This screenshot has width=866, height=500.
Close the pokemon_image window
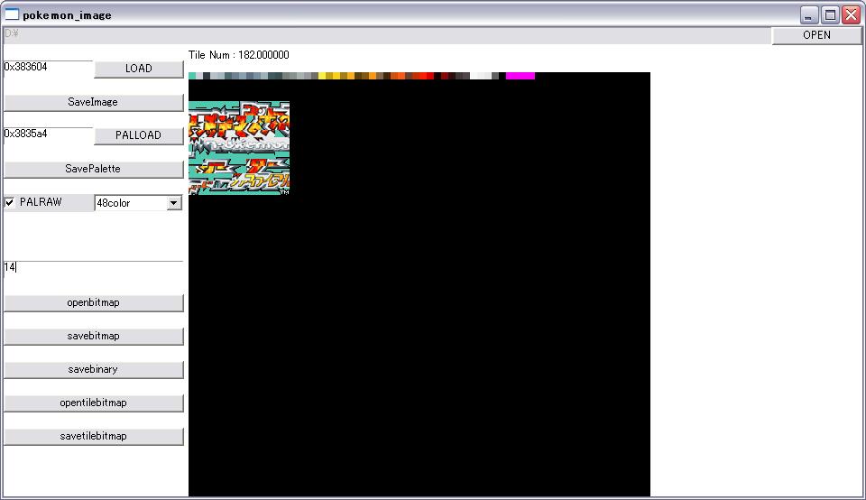point(851,15)
